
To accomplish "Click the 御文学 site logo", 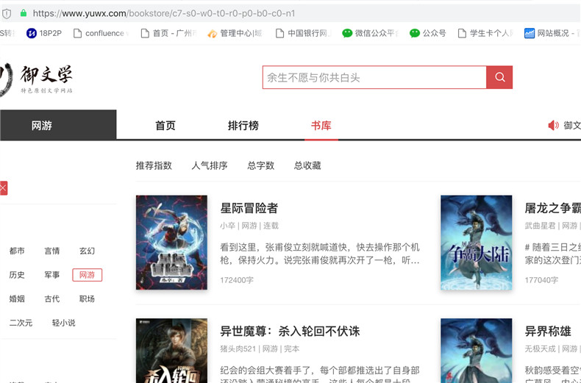I will (36, 79).
